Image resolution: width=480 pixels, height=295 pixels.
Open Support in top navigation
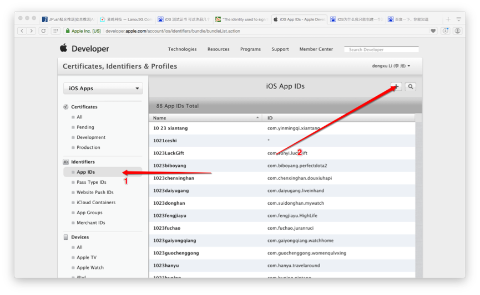(x=280, y=49)
